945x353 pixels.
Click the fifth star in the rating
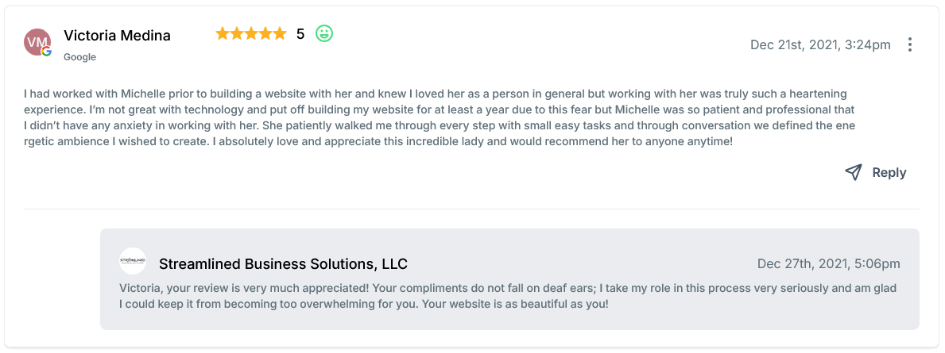pyautogui.click(x=279, y=33)
